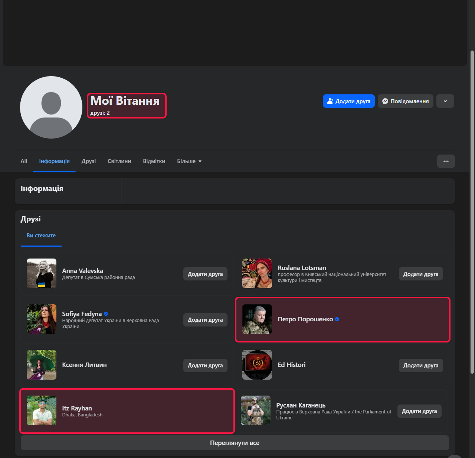Expand the Більше dropdown menu

(x=189, y=161)
